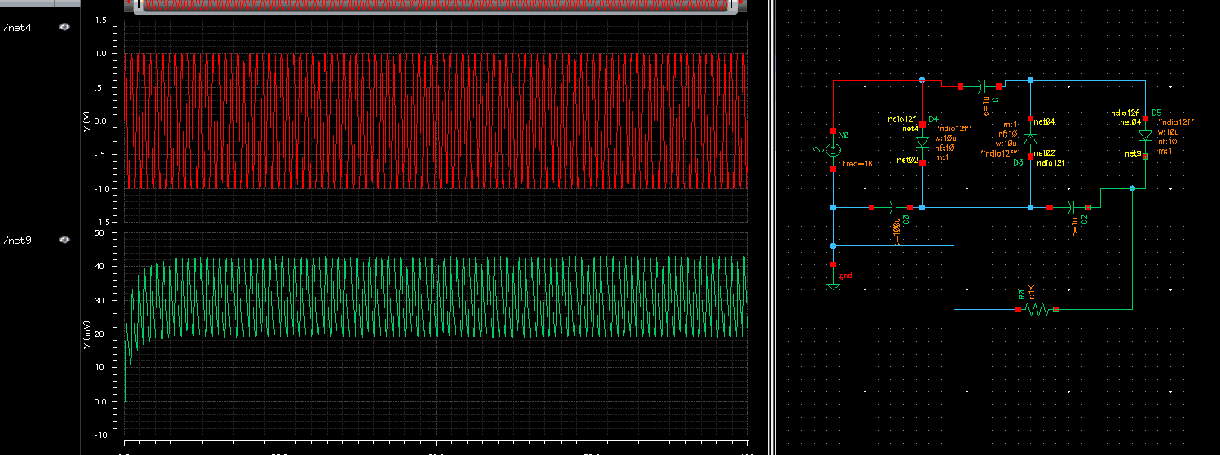Click the freq=1K parameter label
1220x455 pixels.
click(x=858, y=164)
